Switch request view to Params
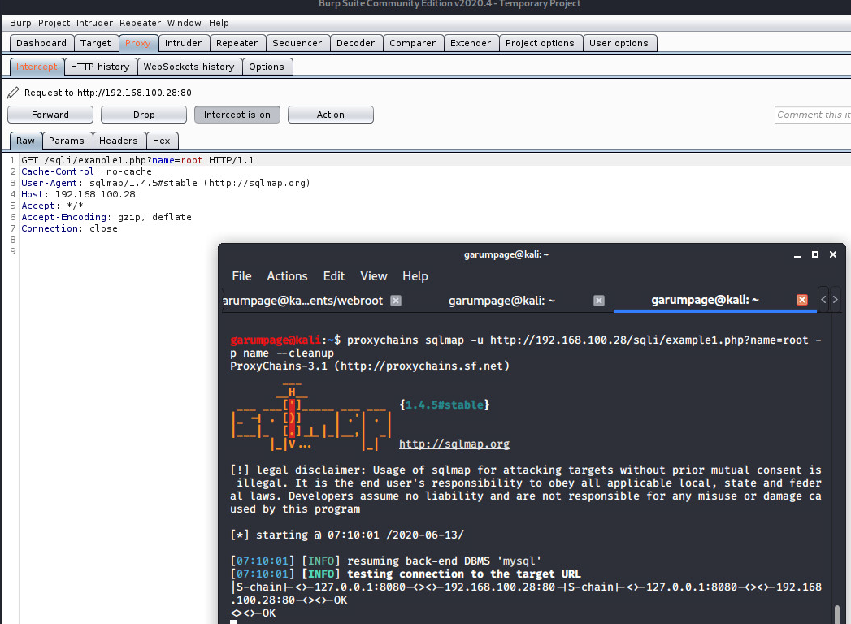Image resolution: width=851 pixels, height=624 pixels. (x=67, y=141)
